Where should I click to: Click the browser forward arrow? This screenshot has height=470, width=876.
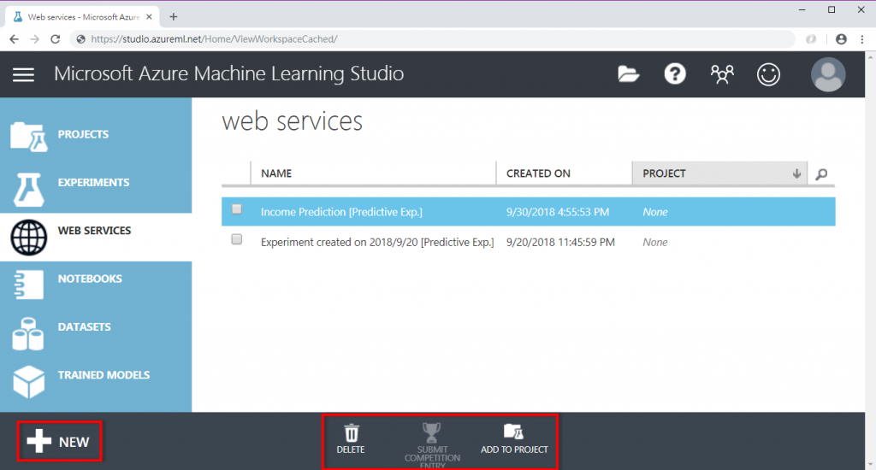[34, 39]
